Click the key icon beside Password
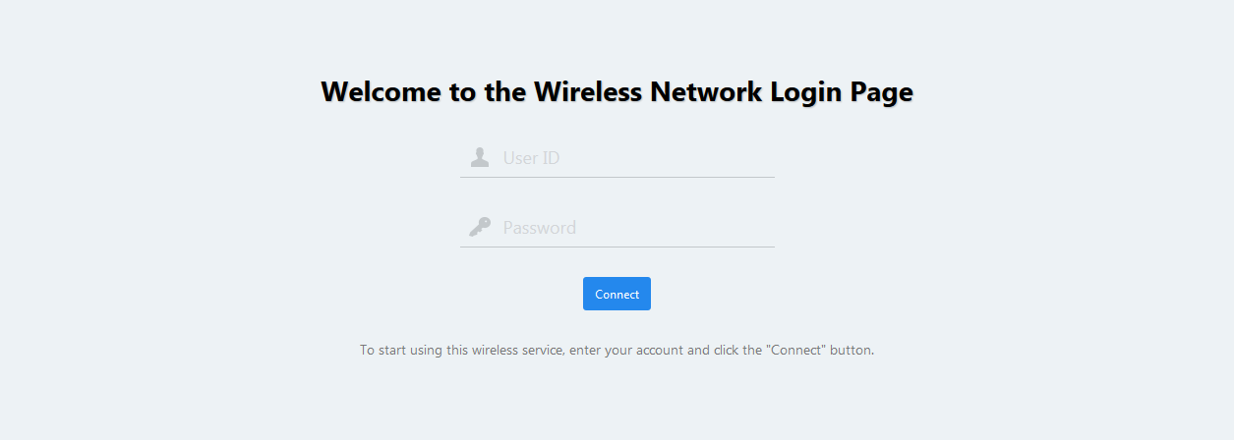This screenshot has height=440, width=1234. point(480,227)
